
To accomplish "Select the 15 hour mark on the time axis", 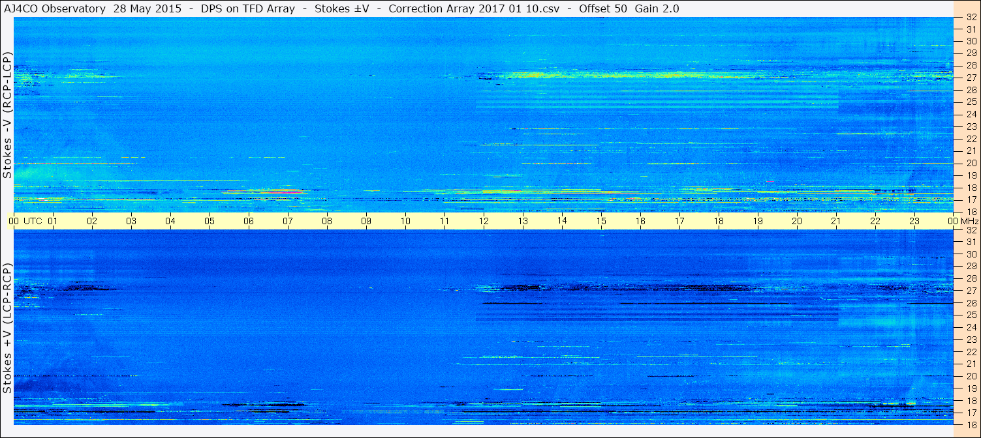I will click(x=601, y=221).
